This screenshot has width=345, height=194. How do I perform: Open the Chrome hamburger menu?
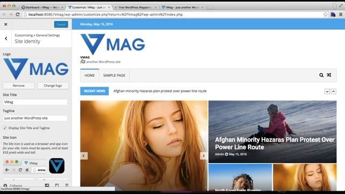tap(341, 15)
